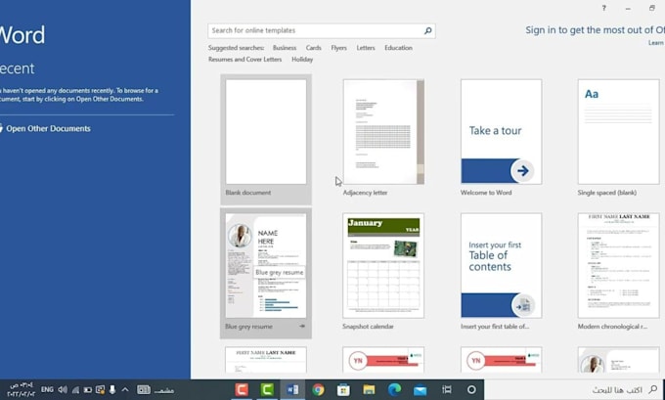Search suggested Letters templates
The image size is (665, 400).
point(366,48)
